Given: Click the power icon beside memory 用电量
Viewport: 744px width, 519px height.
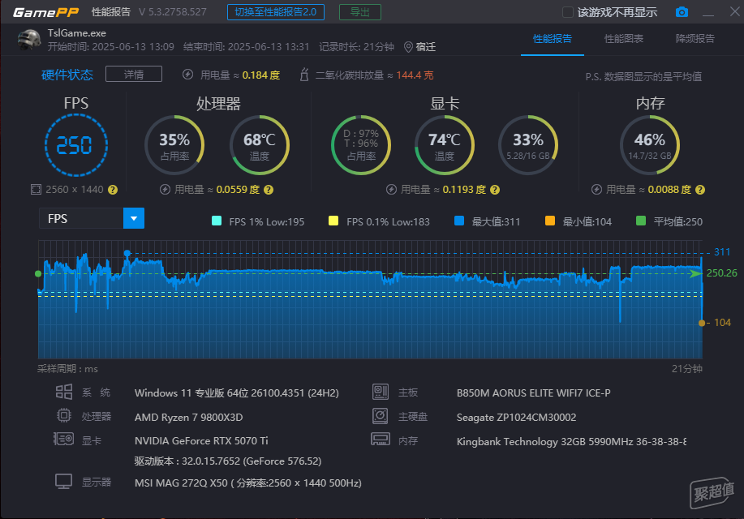Looking at the screenshot, I should click(596, 190).
